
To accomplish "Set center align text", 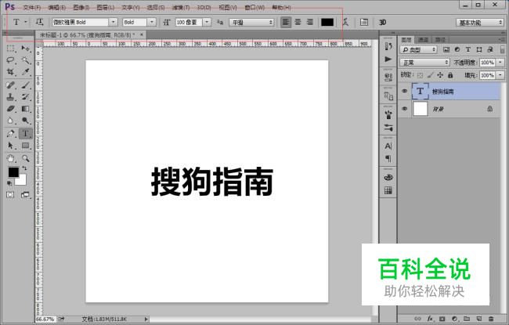I will point(298,22).
